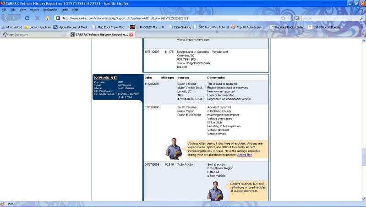Select the 41,178 mileage value
Image resolution: width=366 pixels, height=207 pixels.
169,52
